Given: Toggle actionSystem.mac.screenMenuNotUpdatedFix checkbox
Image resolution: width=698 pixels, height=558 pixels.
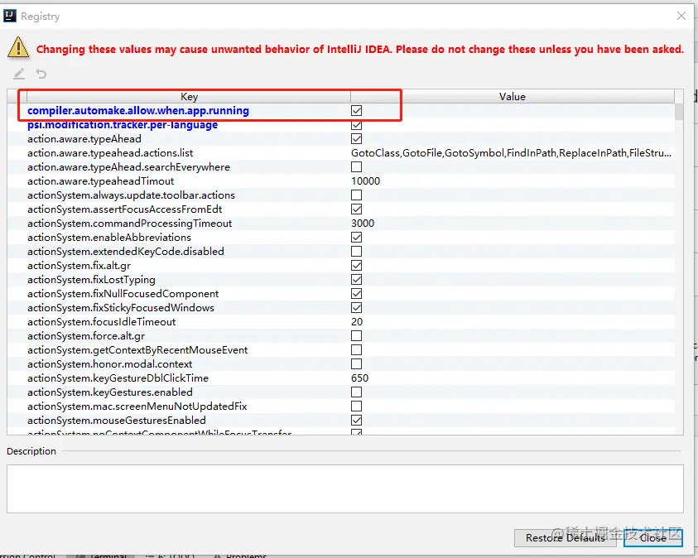Looking at the screenshot, I should pos(356,406).
